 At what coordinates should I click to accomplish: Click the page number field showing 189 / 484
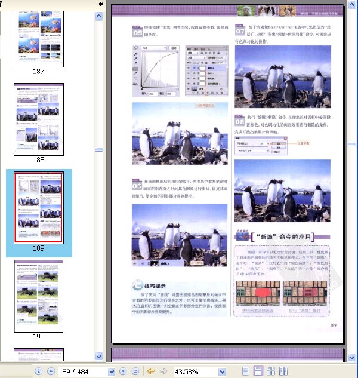[x=83, y=371]
